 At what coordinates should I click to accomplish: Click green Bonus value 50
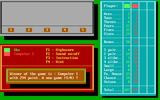[x=128, y=42]
